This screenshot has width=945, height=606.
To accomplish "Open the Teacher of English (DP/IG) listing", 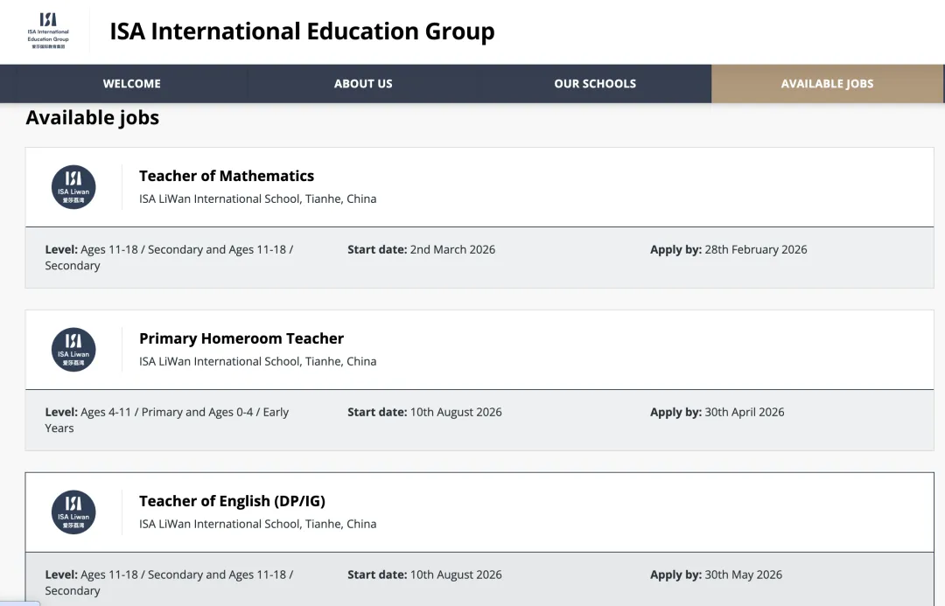I will (232, 501).
